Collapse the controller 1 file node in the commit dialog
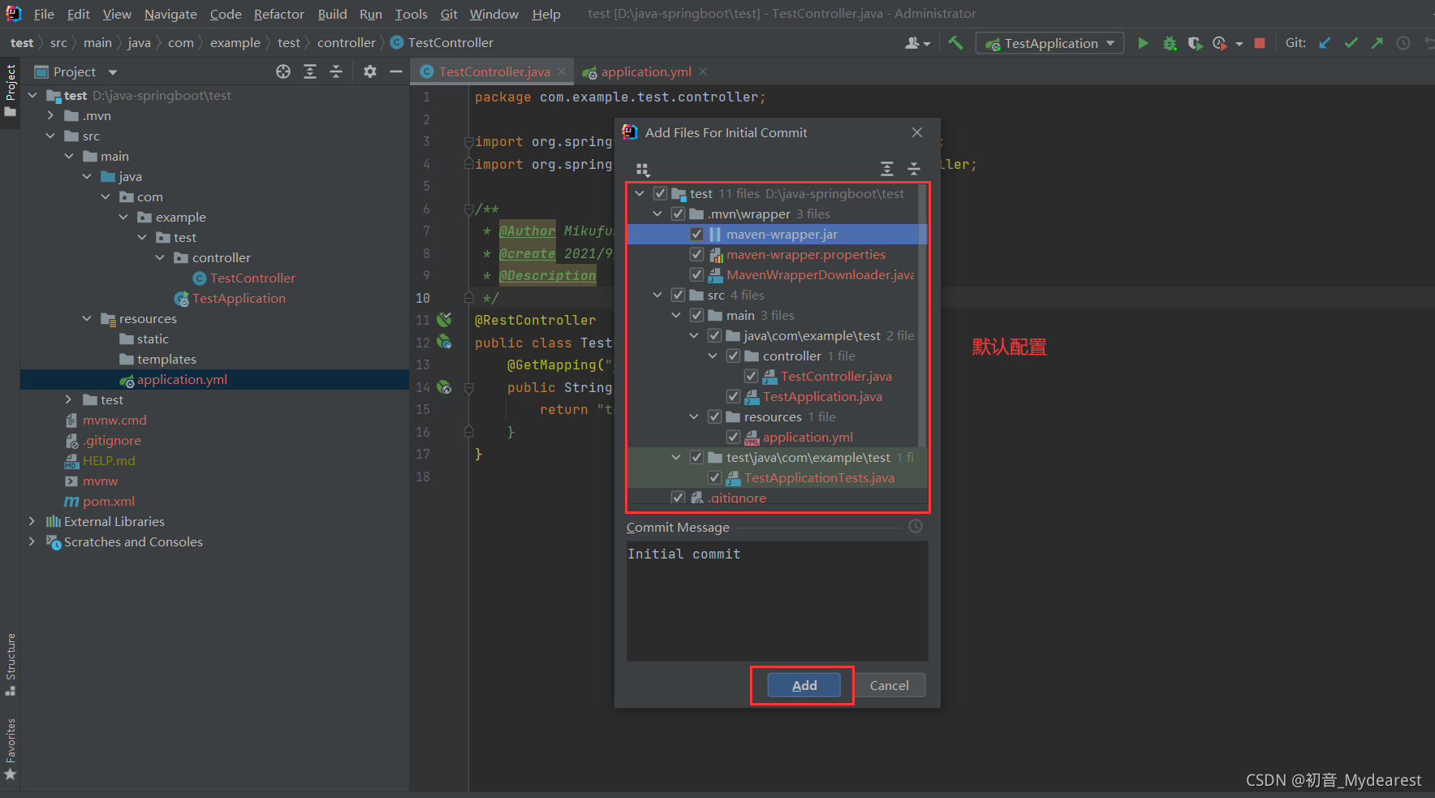Viewport: 1435px width, 798px height. point(713,356)
